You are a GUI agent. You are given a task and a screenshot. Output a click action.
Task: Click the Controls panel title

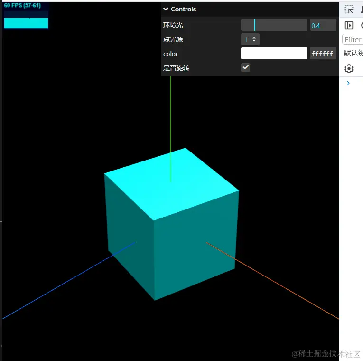pos(183,9)
